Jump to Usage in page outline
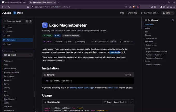176x112 pixels. coord(147,28)
